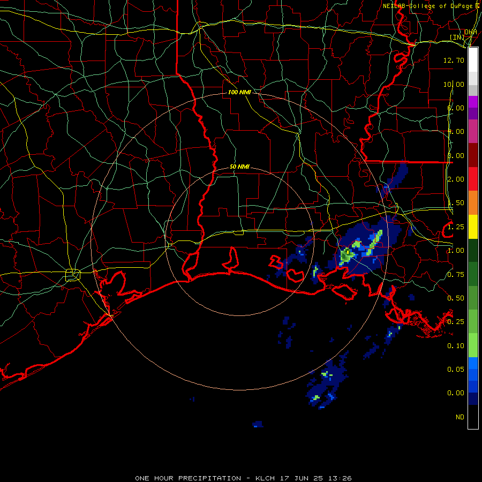This screenshot has width=482, height=482.
Task: Click the 0.10 legend value
Action: (x=456, y=346)
